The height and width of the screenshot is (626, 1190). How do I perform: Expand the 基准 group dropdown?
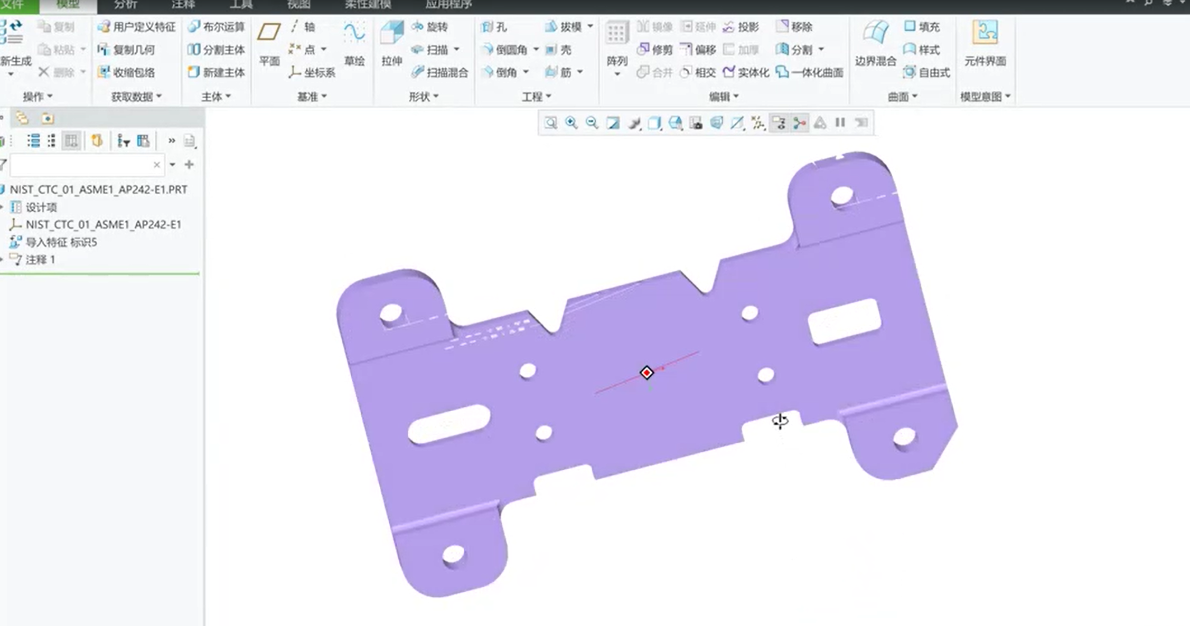point(312,97)
